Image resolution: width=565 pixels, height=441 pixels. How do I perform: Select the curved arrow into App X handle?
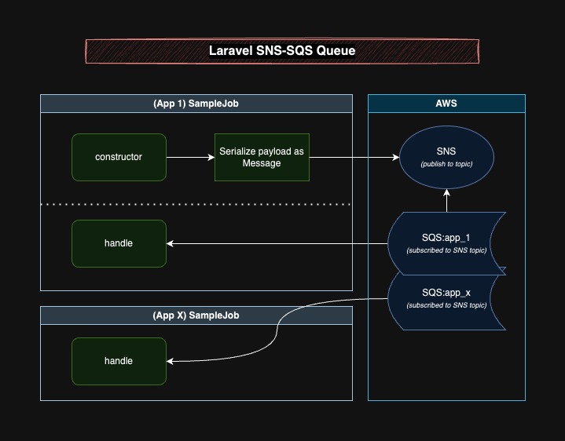277,329
